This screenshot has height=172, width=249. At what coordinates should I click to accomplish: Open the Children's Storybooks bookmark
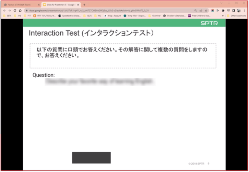click(x=174, y=16)
